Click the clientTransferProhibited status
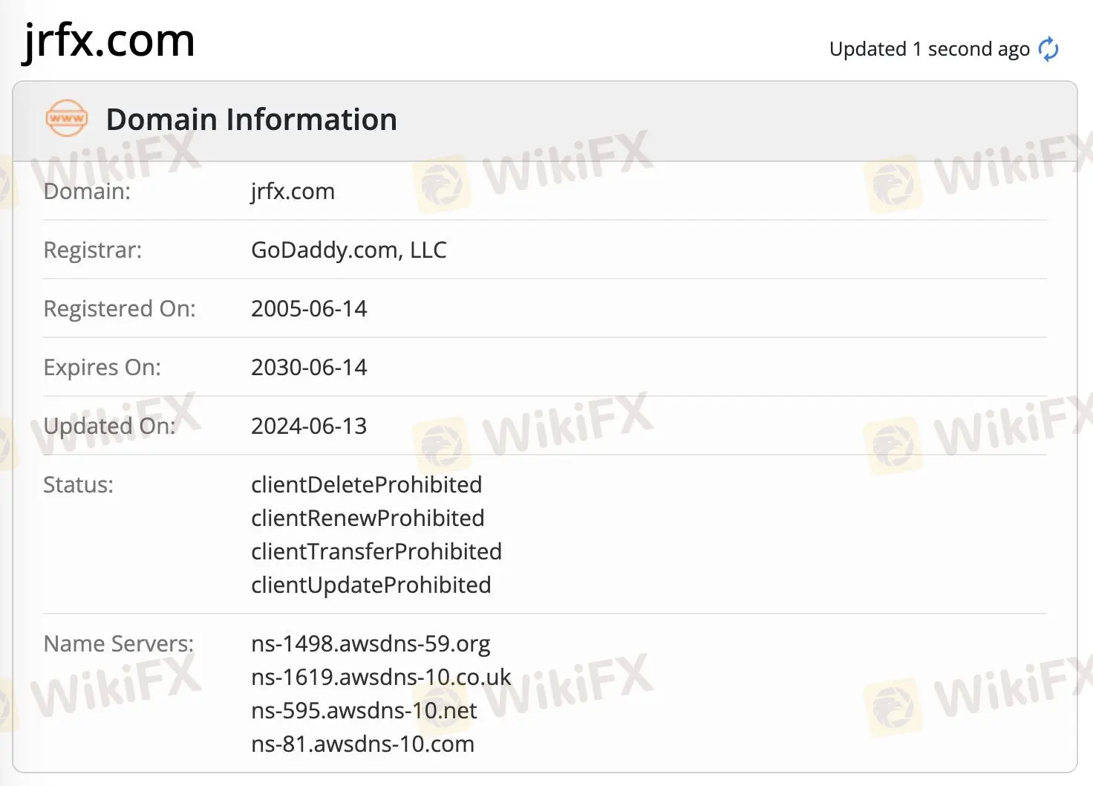 [376, 551]
